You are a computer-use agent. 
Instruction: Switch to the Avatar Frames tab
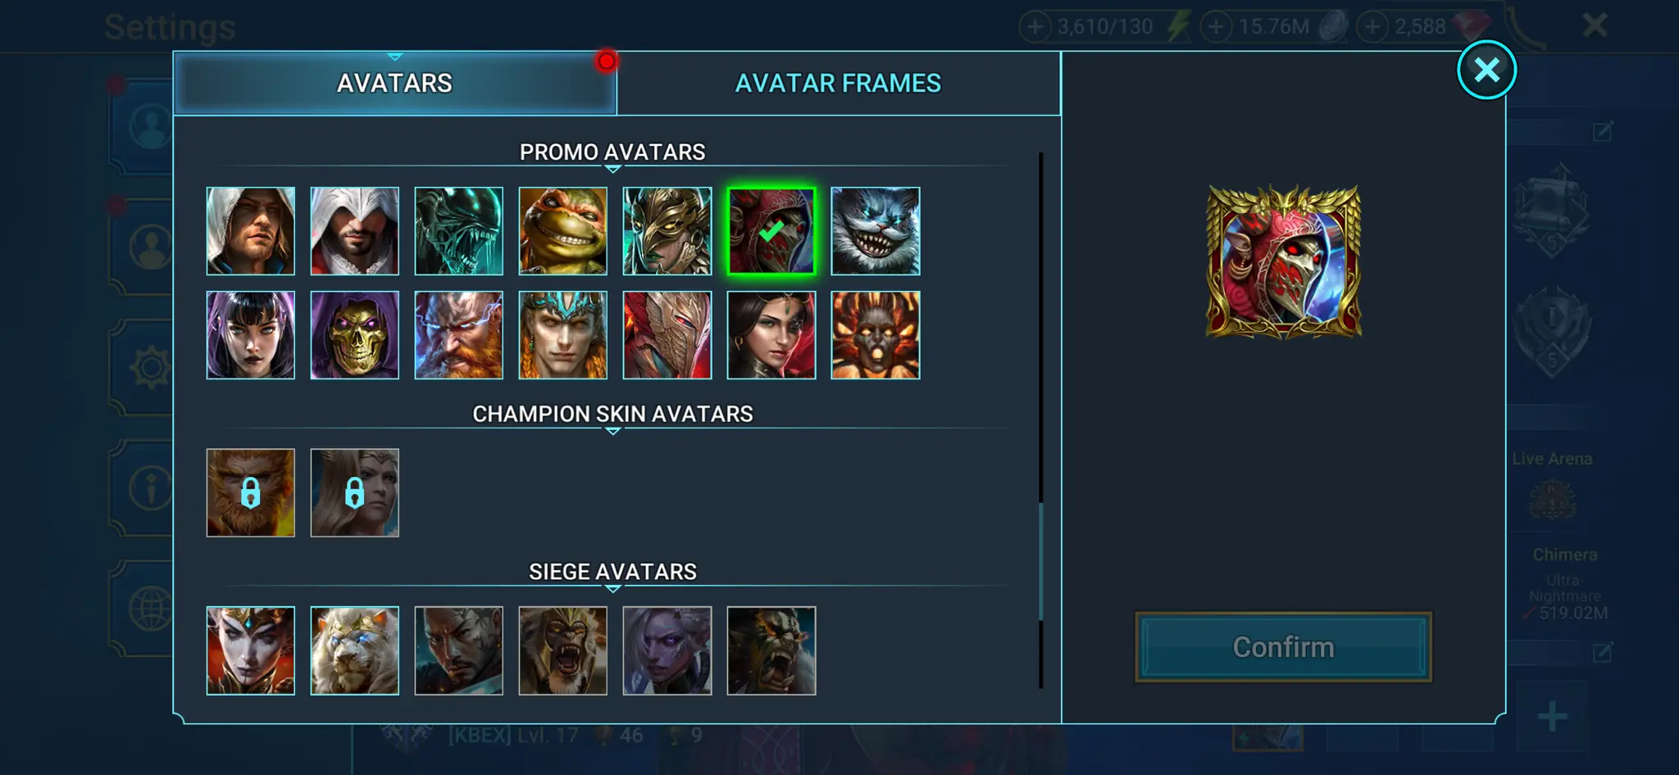(x=838, y=83)
